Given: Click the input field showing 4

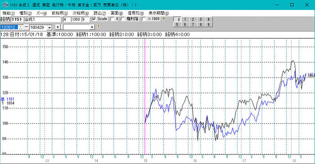Looking at the screenshot, I should (67, 19).
